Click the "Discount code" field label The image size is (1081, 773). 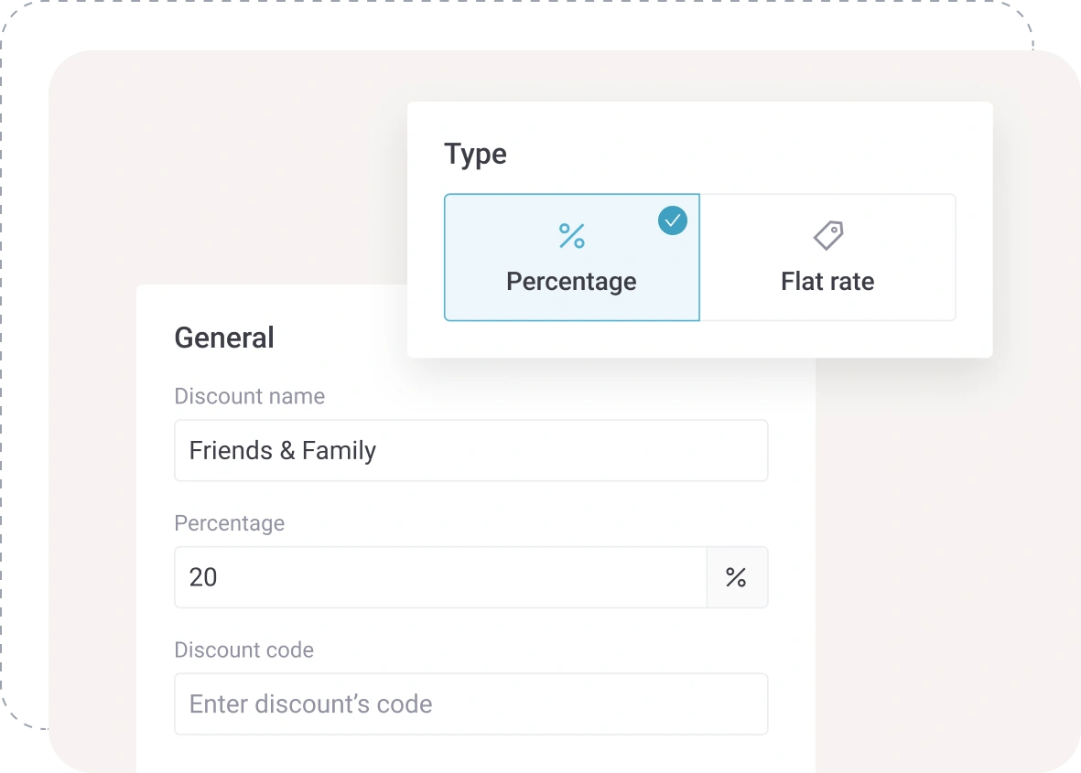pyautogui.click(x=243, y=650)
